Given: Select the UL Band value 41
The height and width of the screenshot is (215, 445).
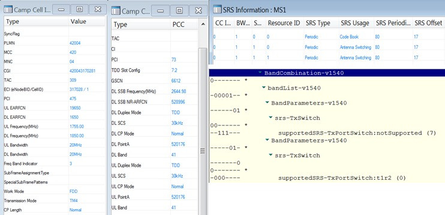Looking at the screenshot, I should tap(173, 207).
